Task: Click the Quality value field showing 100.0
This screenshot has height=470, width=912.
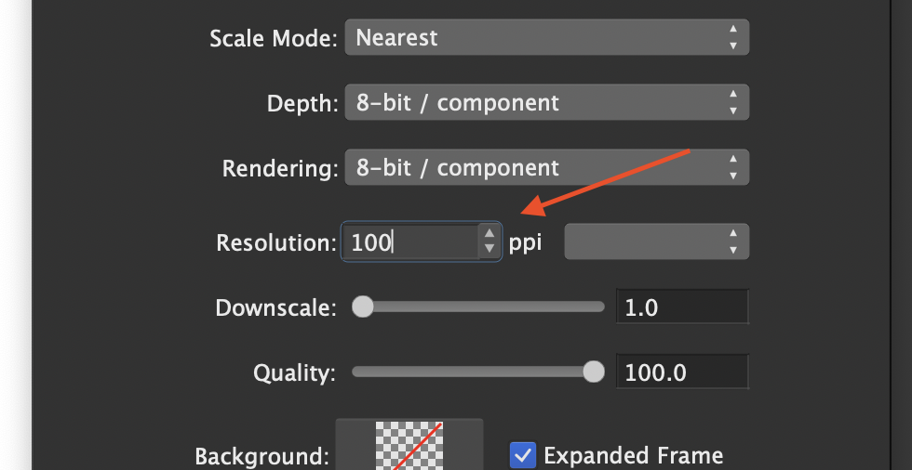Action: (681, 372)
